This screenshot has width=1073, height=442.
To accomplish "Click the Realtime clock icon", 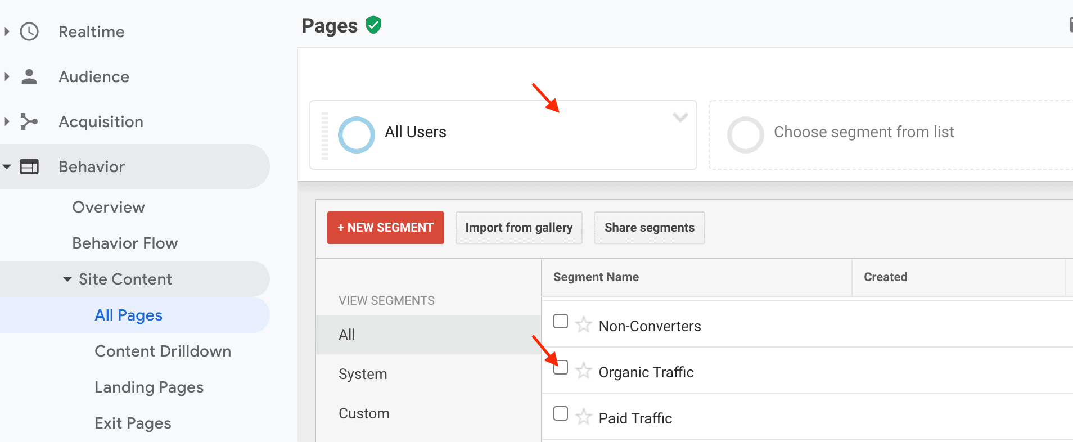I will [29, 31].
